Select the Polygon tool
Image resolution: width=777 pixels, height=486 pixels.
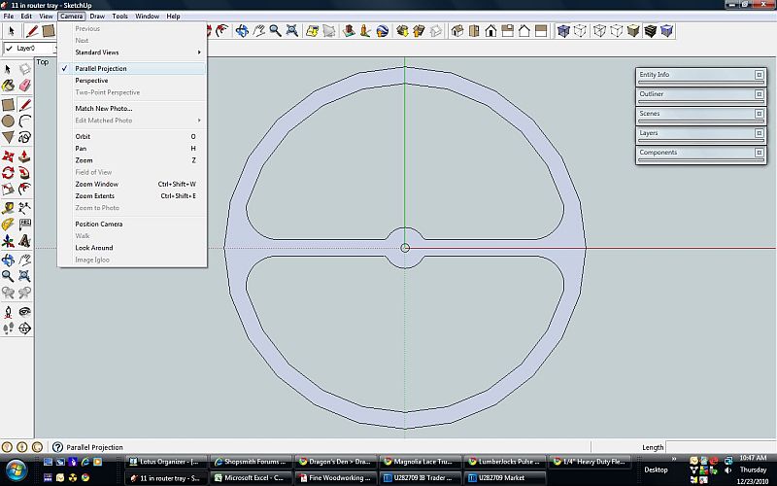[x=8, y=137]
